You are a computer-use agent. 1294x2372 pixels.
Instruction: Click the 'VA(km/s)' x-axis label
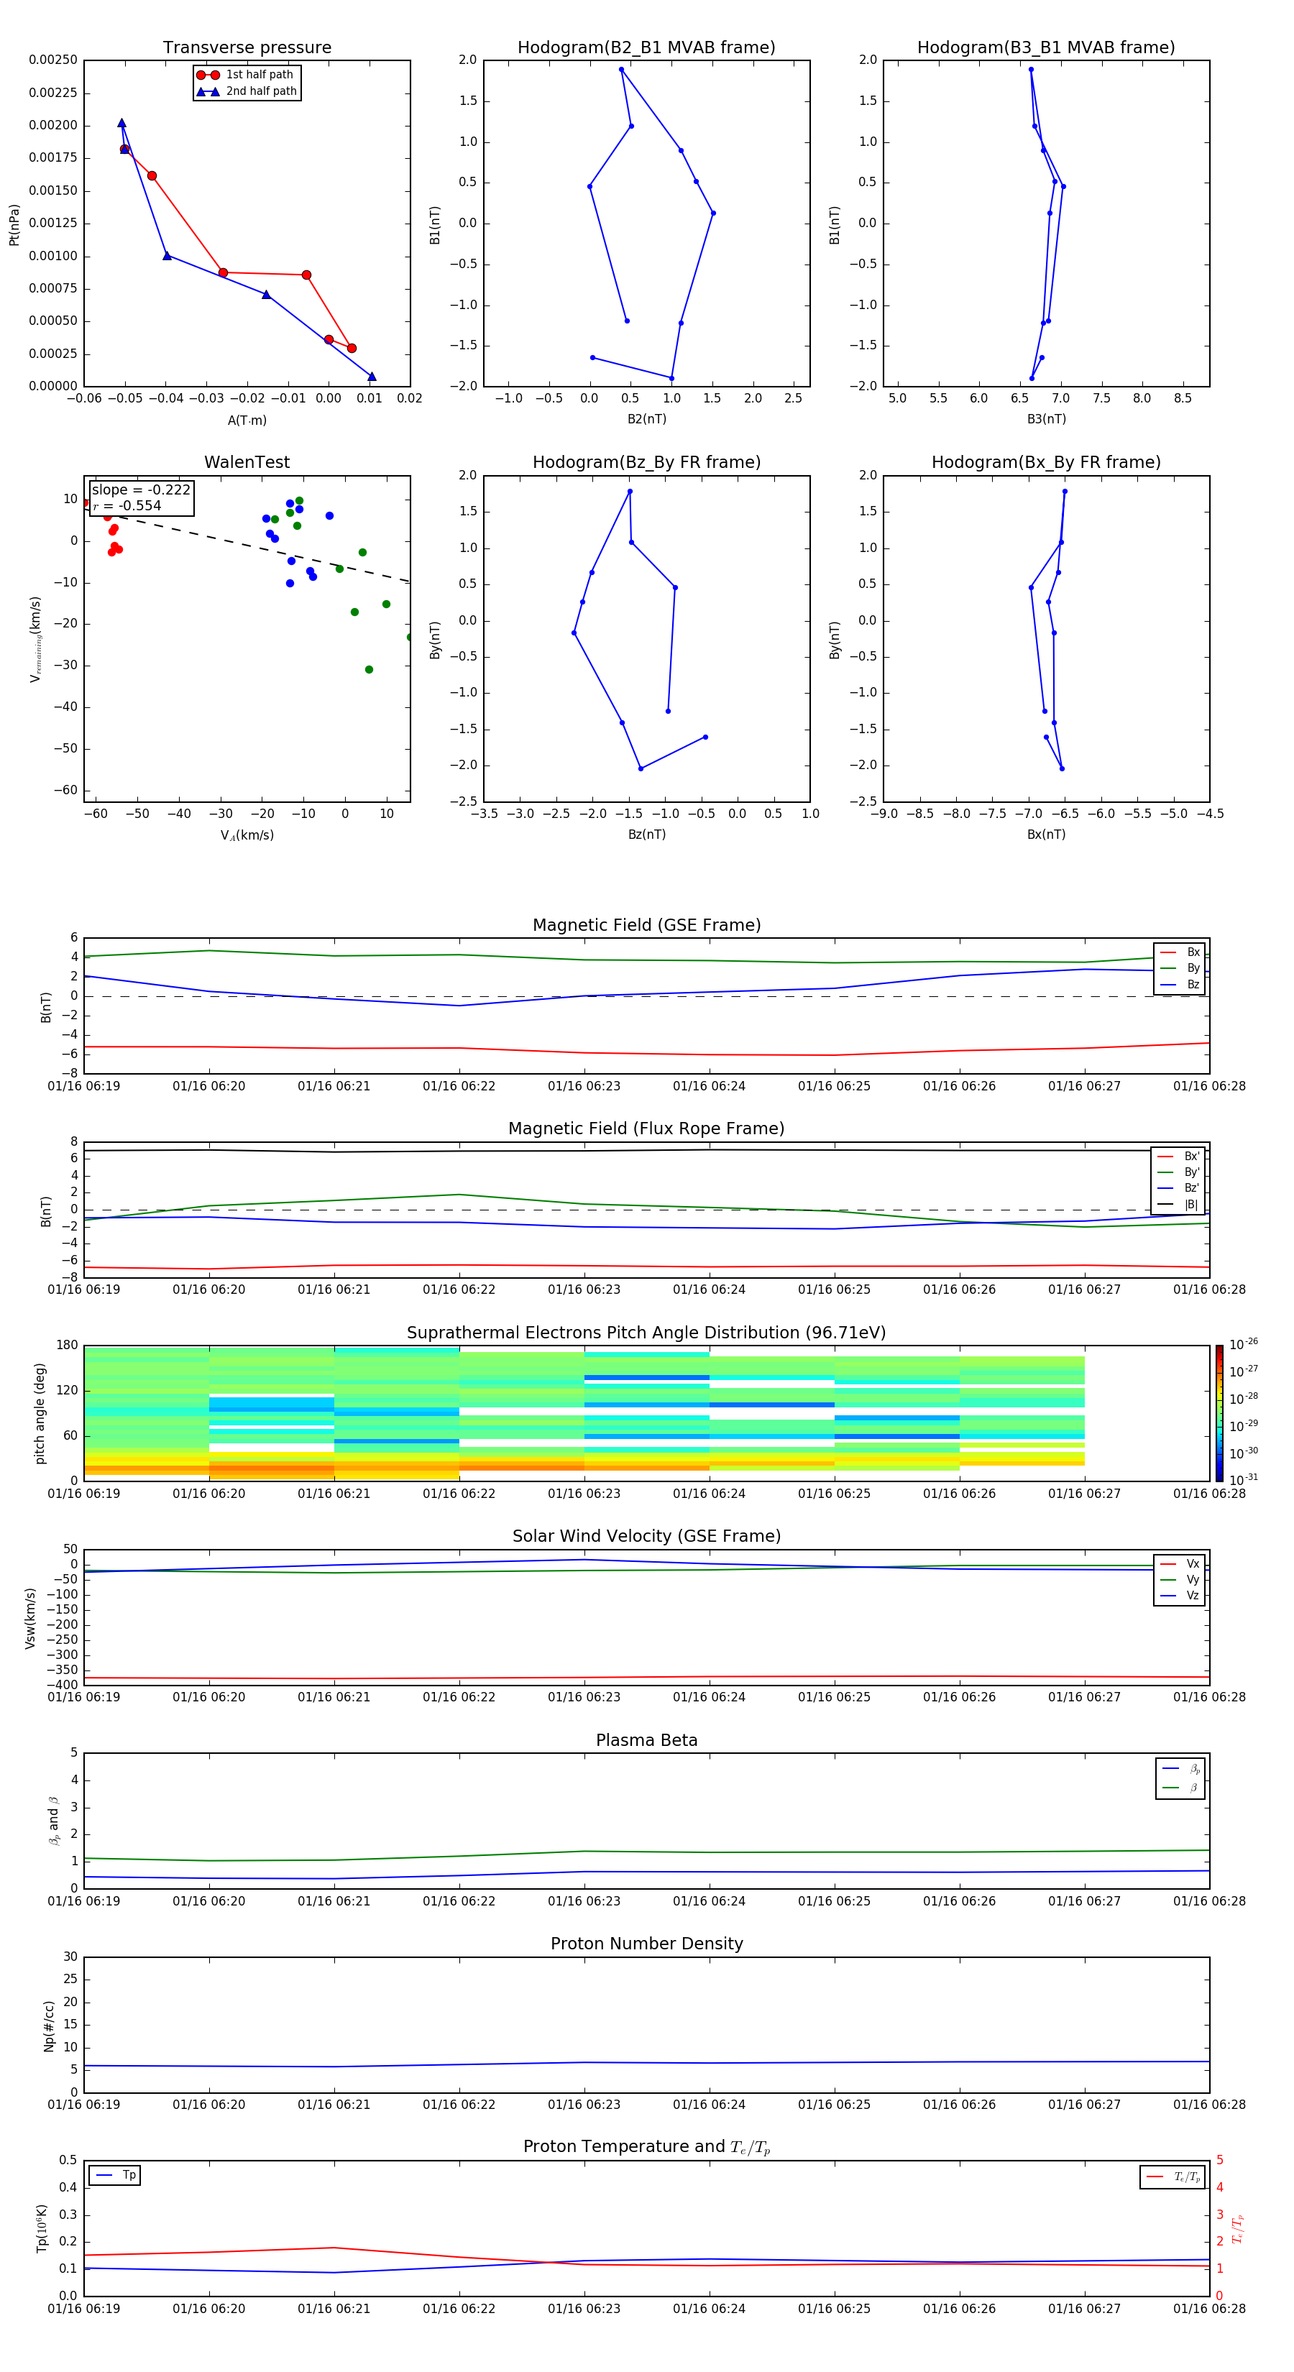tap(247, 836)
